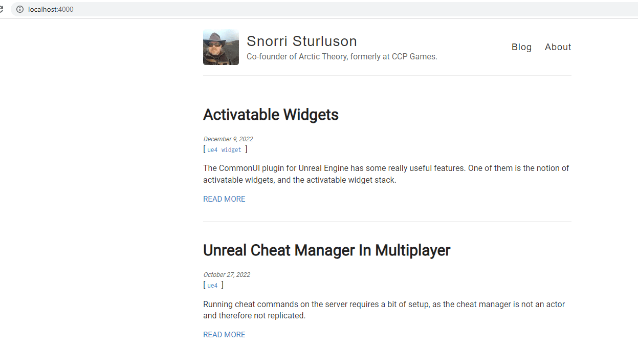Open site info via the circled-i icon

tap(19, 9)
